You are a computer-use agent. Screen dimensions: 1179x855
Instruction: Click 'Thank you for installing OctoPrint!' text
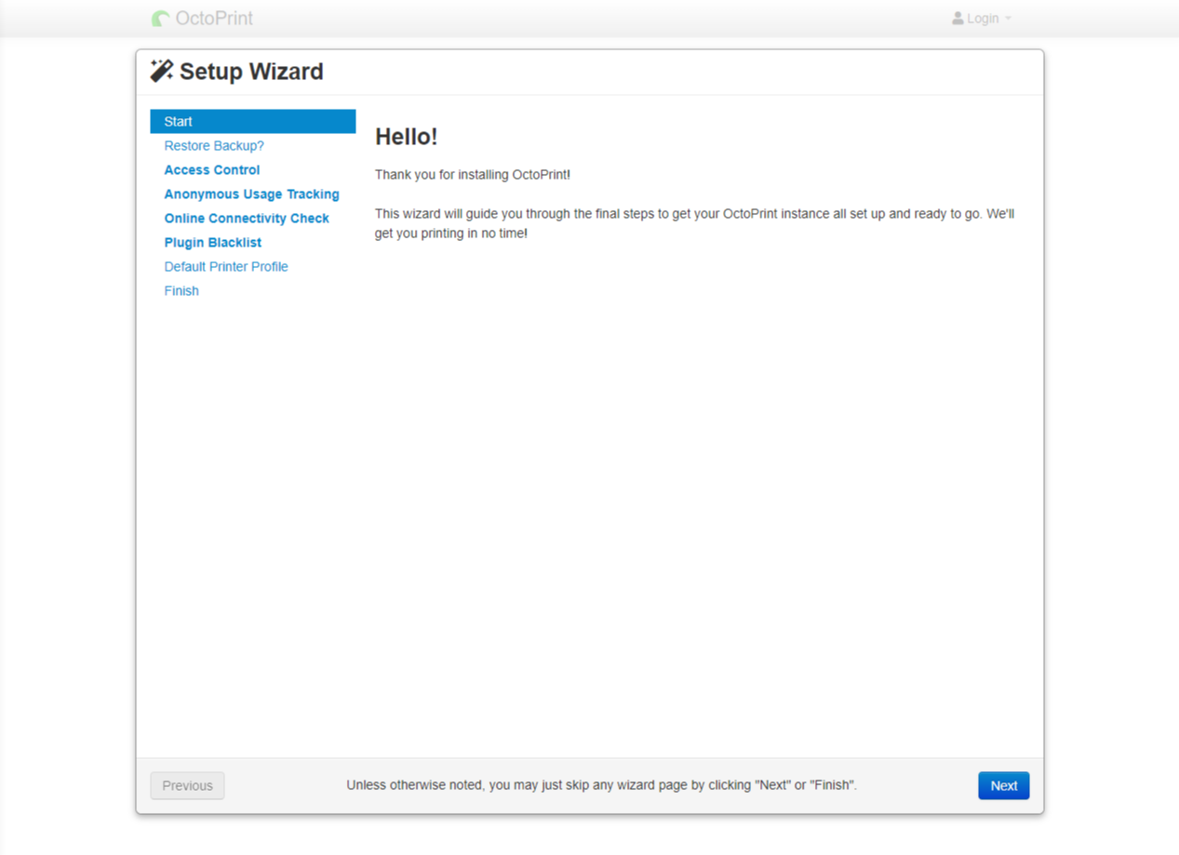[472, 175]
